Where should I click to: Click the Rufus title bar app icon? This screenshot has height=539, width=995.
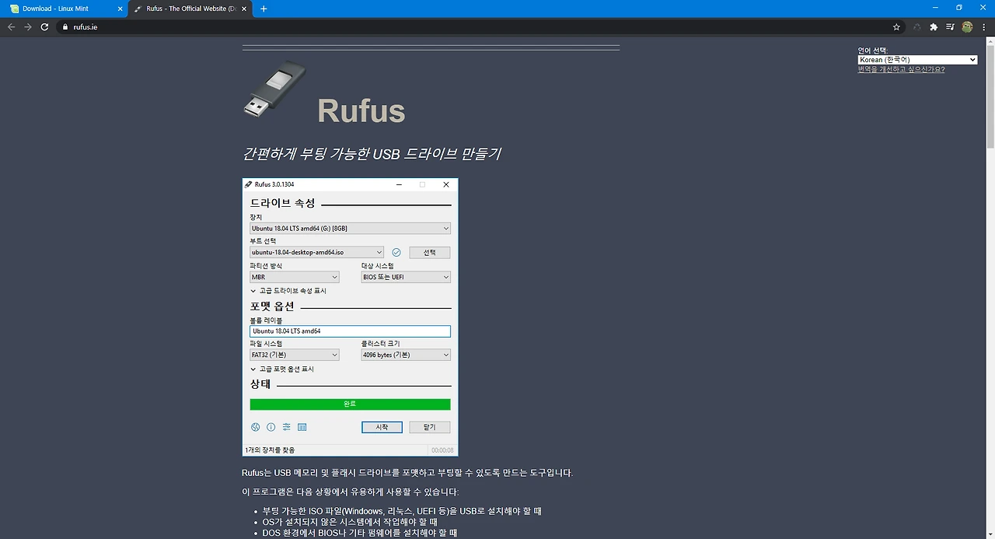[x=249, y=184]
